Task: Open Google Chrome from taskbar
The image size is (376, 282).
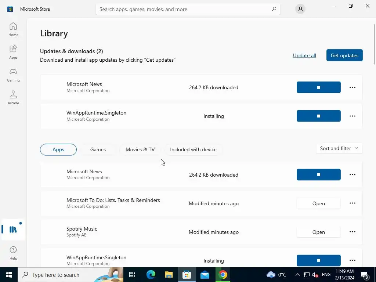Action: [223, 275]
